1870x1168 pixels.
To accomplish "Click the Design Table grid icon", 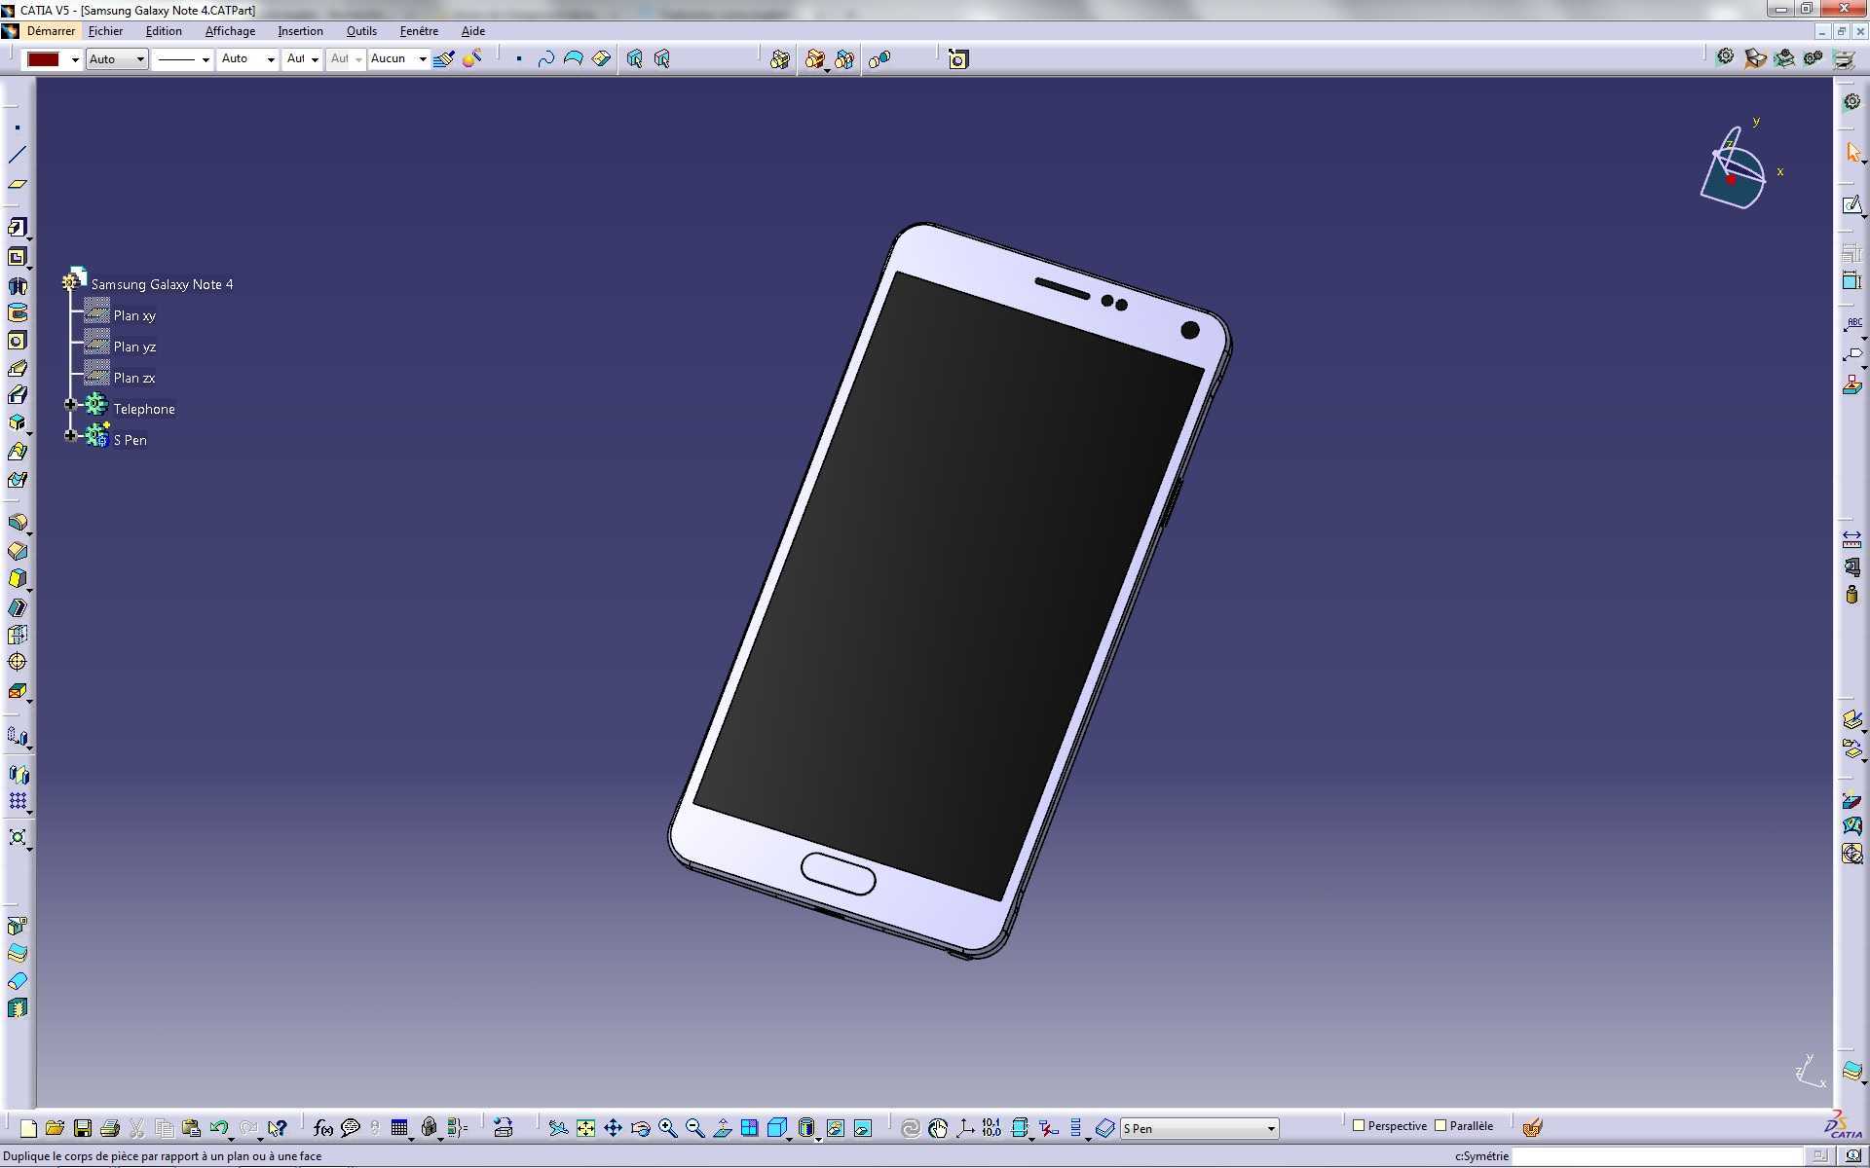I will pyautogui.click(x=399, y=1128).
